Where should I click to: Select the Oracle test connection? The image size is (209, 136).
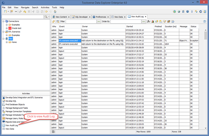pyautogui.click(x=16, y=28)
